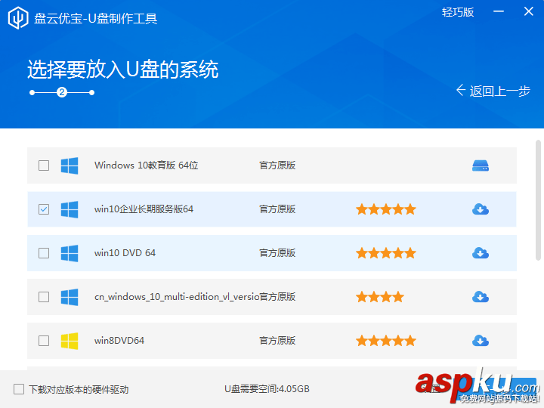Click the 选择要放入U盘的系统 heading
Image resolution: width=544 pixels, height=408 pixels.
point(123,69)
